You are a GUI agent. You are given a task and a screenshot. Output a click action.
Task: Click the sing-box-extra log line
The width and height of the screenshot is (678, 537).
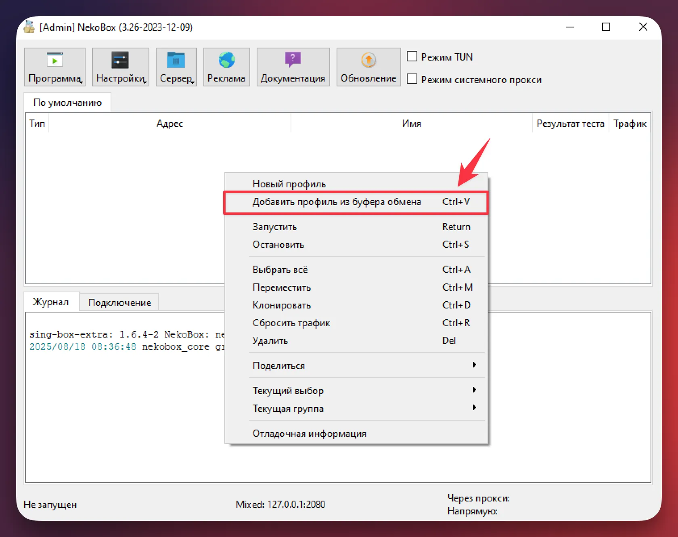(x=127, y=334)
